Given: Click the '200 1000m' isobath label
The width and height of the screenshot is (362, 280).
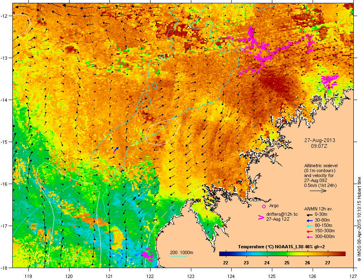Looking at the screenshot, I should 182,252.
